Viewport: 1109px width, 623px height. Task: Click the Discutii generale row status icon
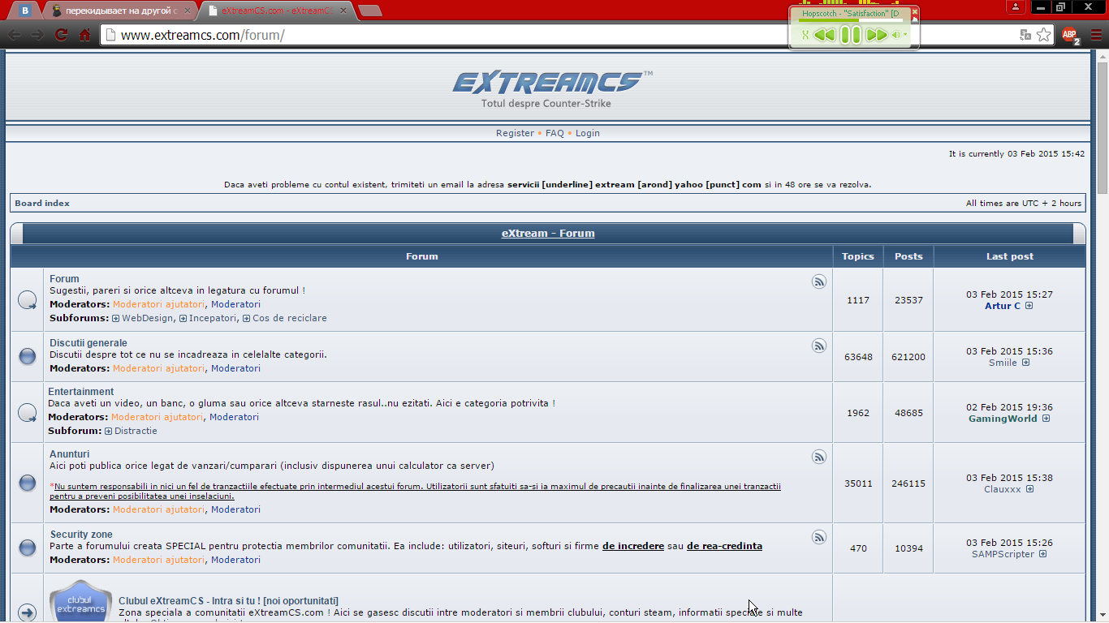[27, 356]
